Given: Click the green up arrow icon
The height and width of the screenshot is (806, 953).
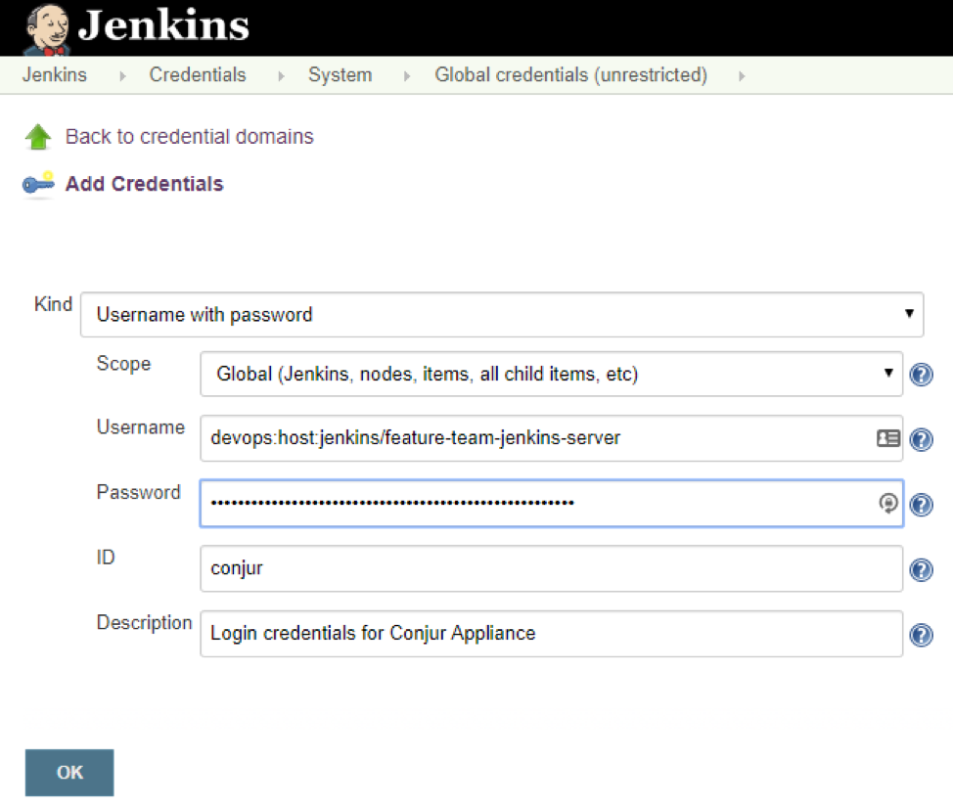Looking at the screenshot, I should (x=38, y=137).
